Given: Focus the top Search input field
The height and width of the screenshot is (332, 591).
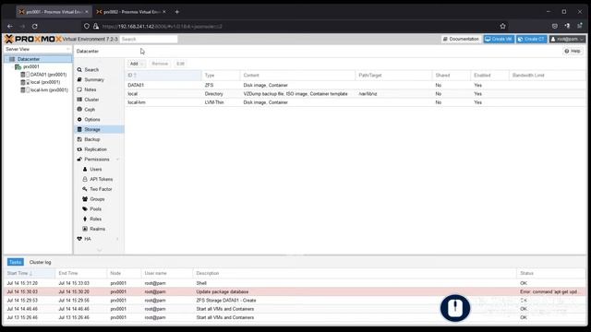Looking at the screenshot, I should (x=149, y=39).
